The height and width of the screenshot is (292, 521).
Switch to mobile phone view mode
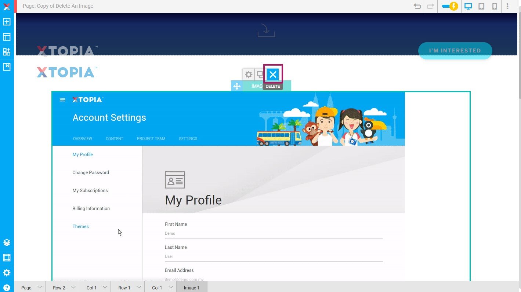coord(495,6)
